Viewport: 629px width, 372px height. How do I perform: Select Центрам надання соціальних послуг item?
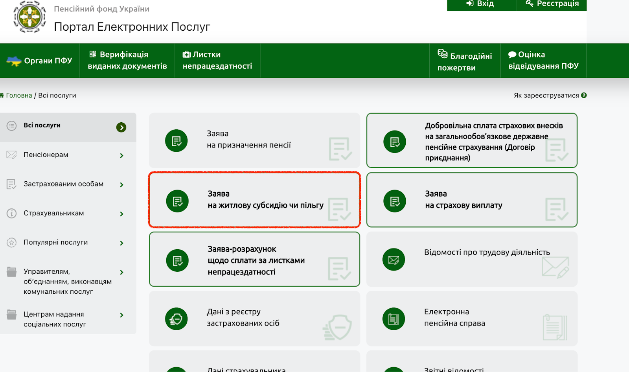click(68, 319)
